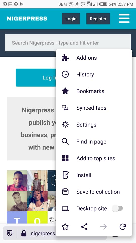Viewport: 136px width, 243px height.
Task: Tap the Install phone download icon
Action: (x=65, y=175)
